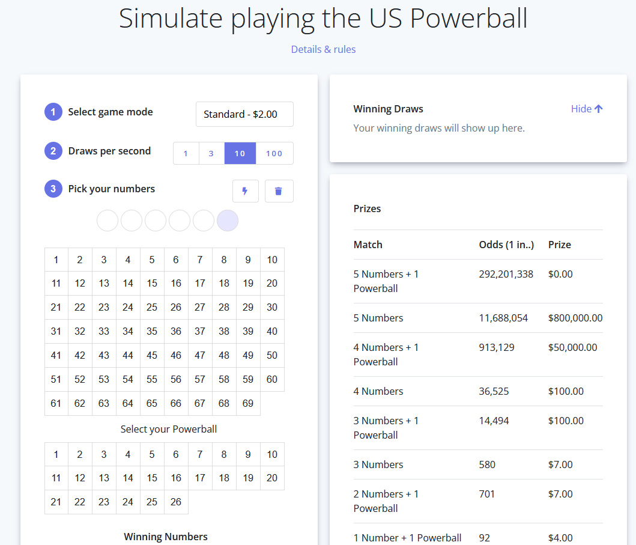Click the third empty number slot

click(156, 221)
